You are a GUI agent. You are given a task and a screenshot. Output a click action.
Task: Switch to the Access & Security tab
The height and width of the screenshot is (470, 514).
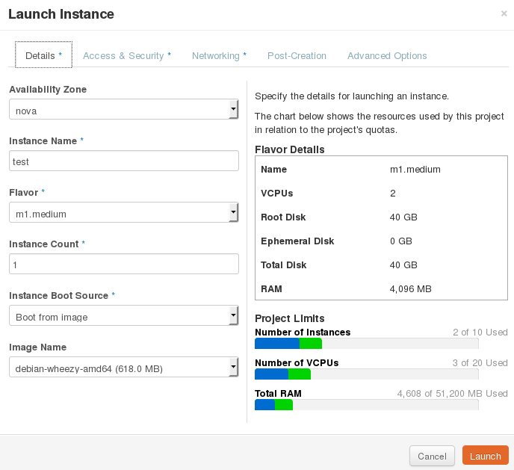pyautogui.click(x=127, y=56)
